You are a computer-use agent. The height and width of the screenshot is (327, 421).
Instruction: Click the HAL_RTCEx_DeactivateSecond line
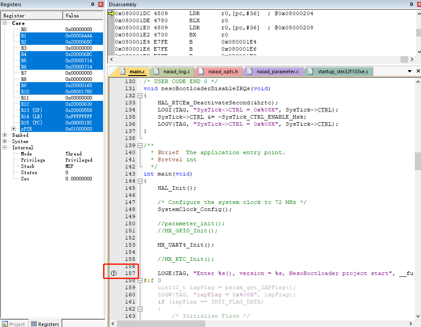(x=218, y=103)
